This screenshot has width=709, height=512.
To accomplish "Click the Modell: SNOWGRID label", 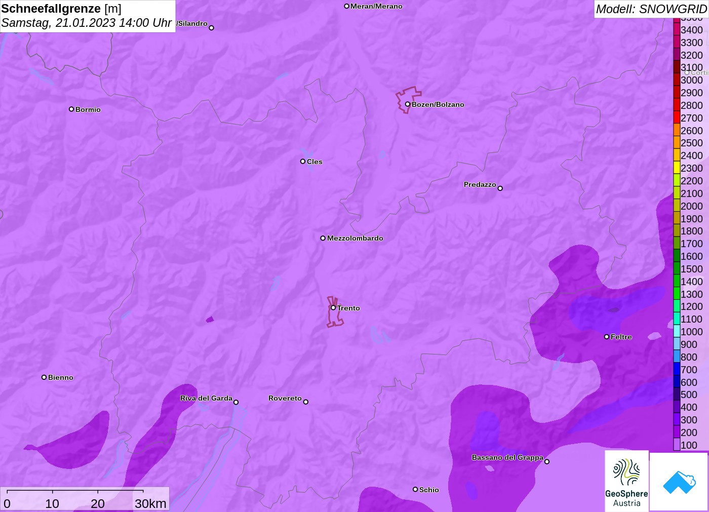I will 651,9.
